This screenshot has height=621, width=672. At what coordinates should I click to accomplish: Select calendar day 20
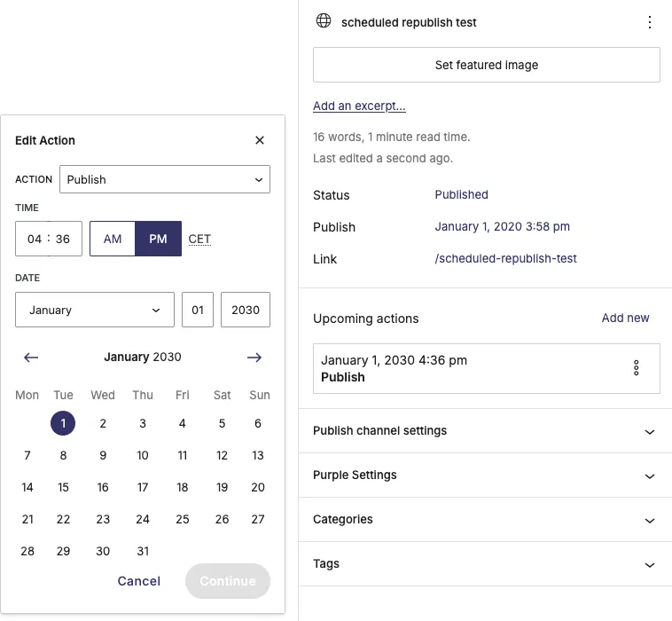[x=258, y=487]
